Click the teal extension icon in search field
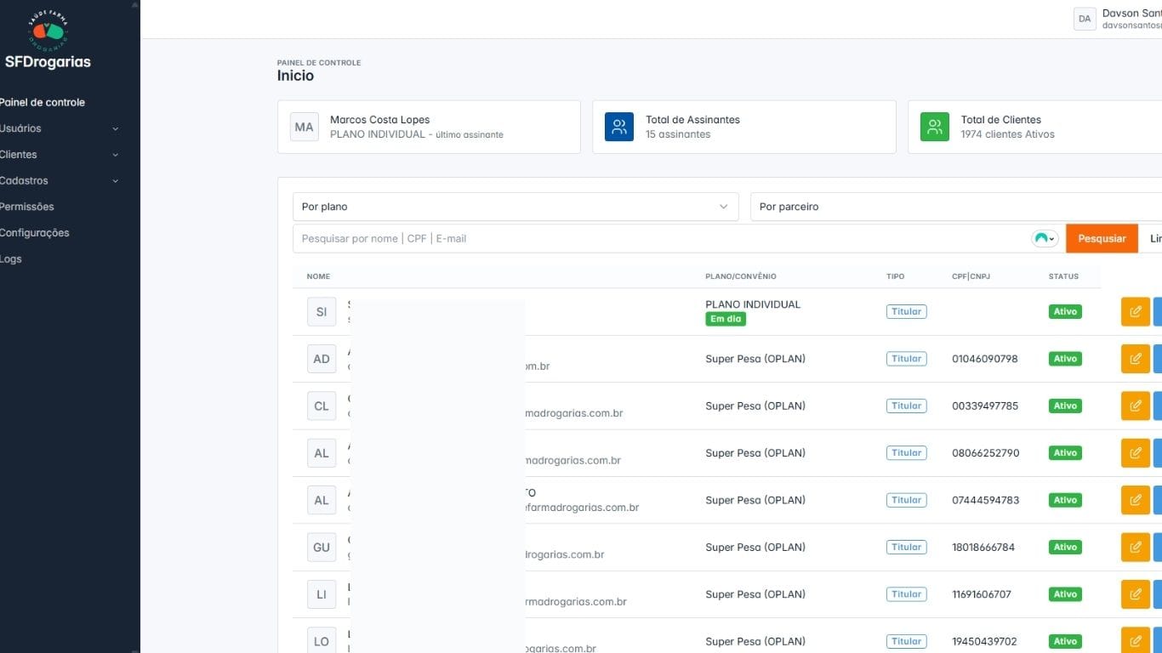This screenshot has width=1162, height=653. [1044, 239]
